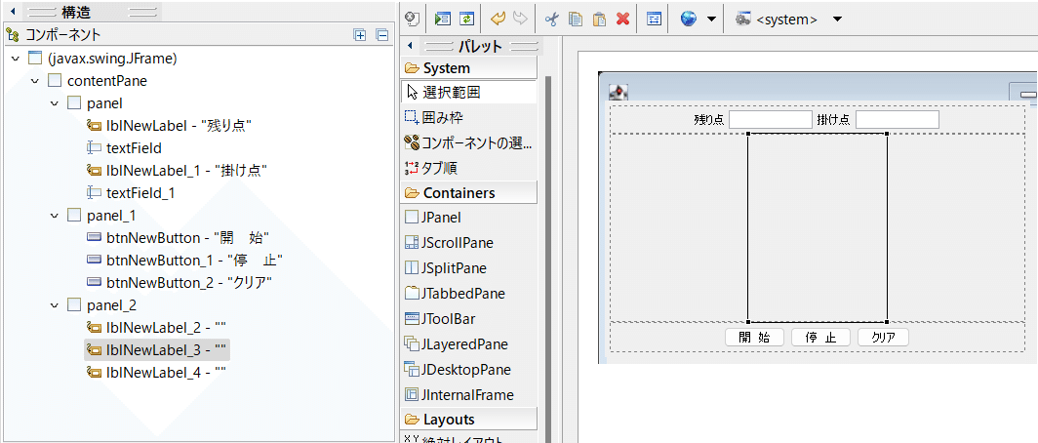Pick JToolBar from the palette
This screenshot has width=1038, height=443.
(440, 319)
